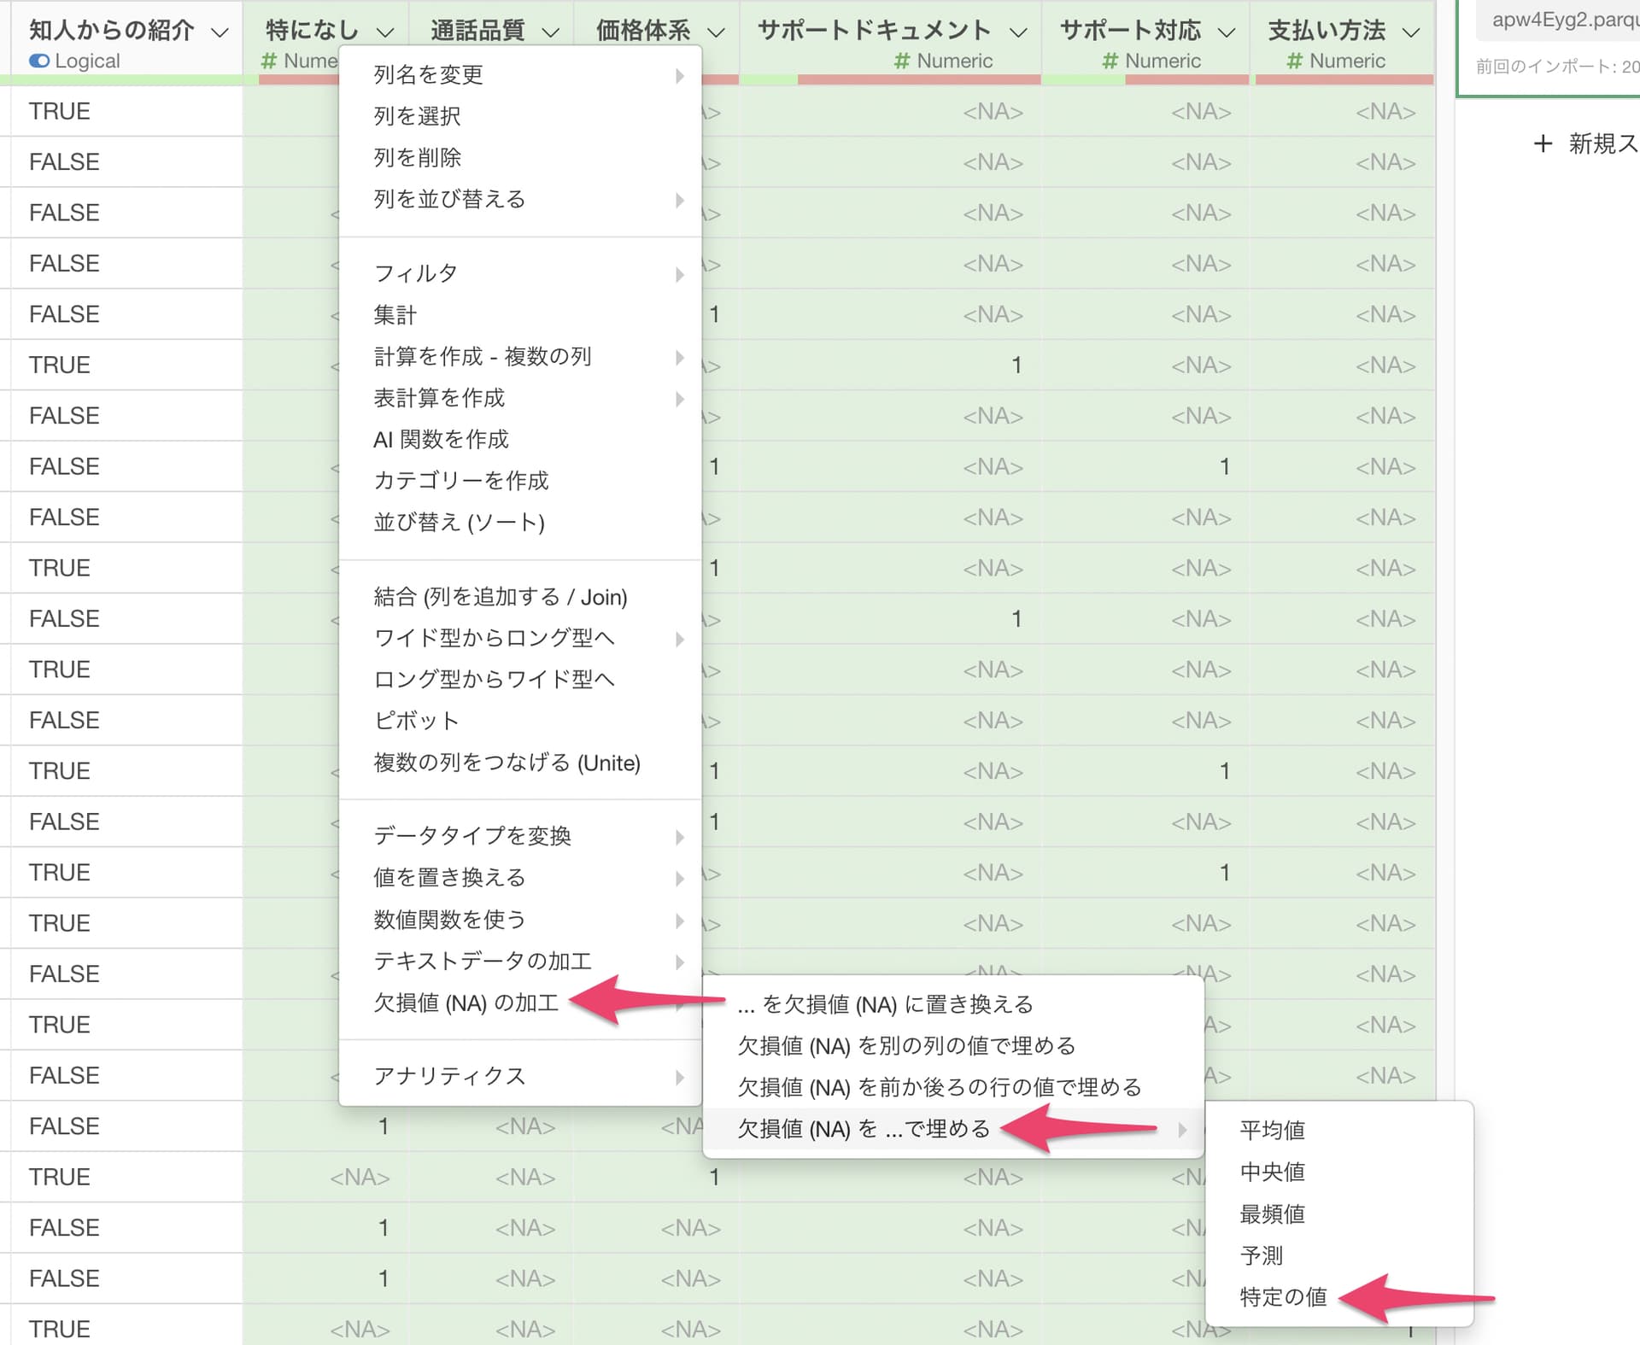This screenshot has width=1640, height=1345.
Task: Click 列を削除 menu item
Action: pos(417,158)
